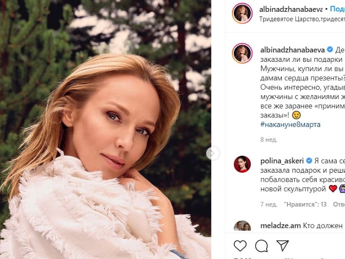Open hashtag #накануне8марта

(290, 124)
